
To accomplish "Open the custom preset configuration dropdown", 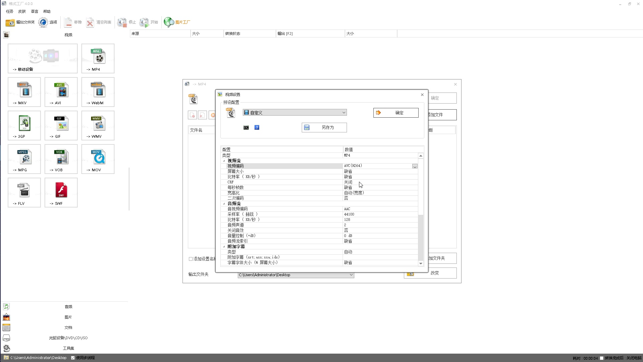I will tap(344, 113).
